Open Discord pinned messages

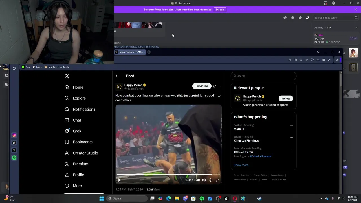pos(300,18)
